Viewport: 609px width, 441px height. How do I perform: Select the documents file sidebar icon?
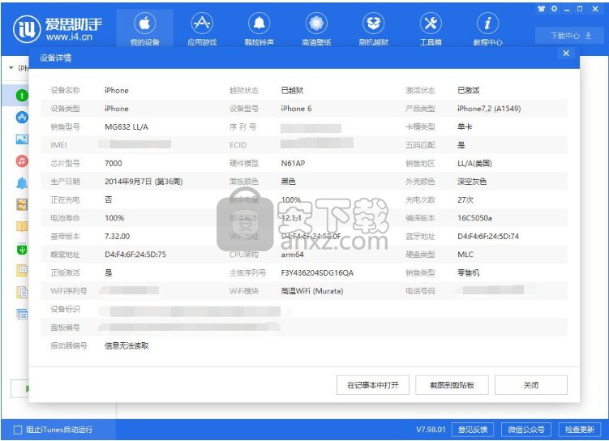pyautogui.click(x=22, y=292)
